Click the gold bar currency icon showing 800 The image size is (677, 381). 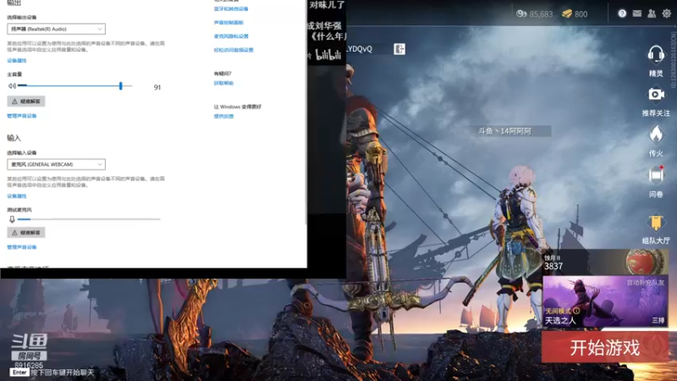[567, 14]
